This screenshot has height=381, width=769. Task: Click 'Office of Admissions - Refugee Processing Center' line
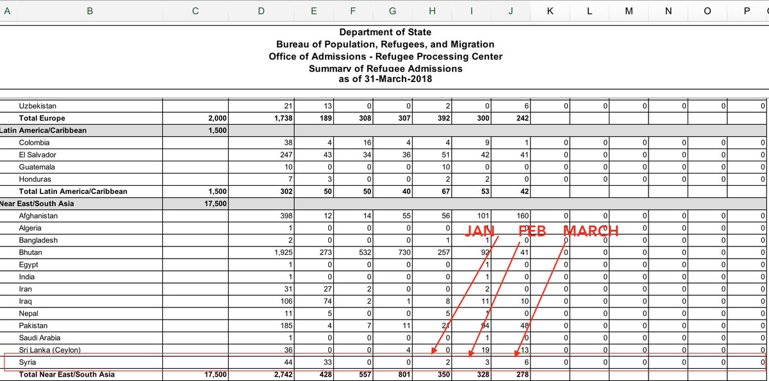385,56
